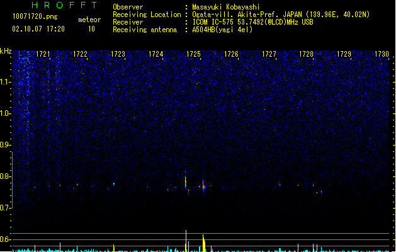Click the 0.8 kHz frequency axis label
Image resolution: width=396 pixels, height=252 pixels.
(x=5, y=176)
